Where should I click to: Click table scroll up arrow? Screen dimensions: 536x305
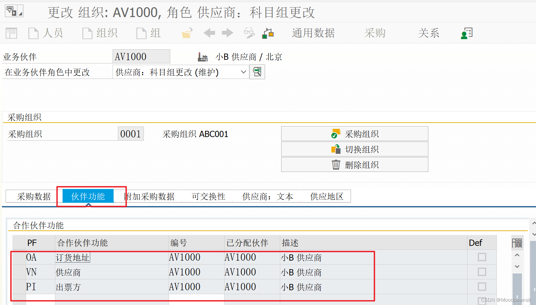pyautogui.click(x=517, y=255)
